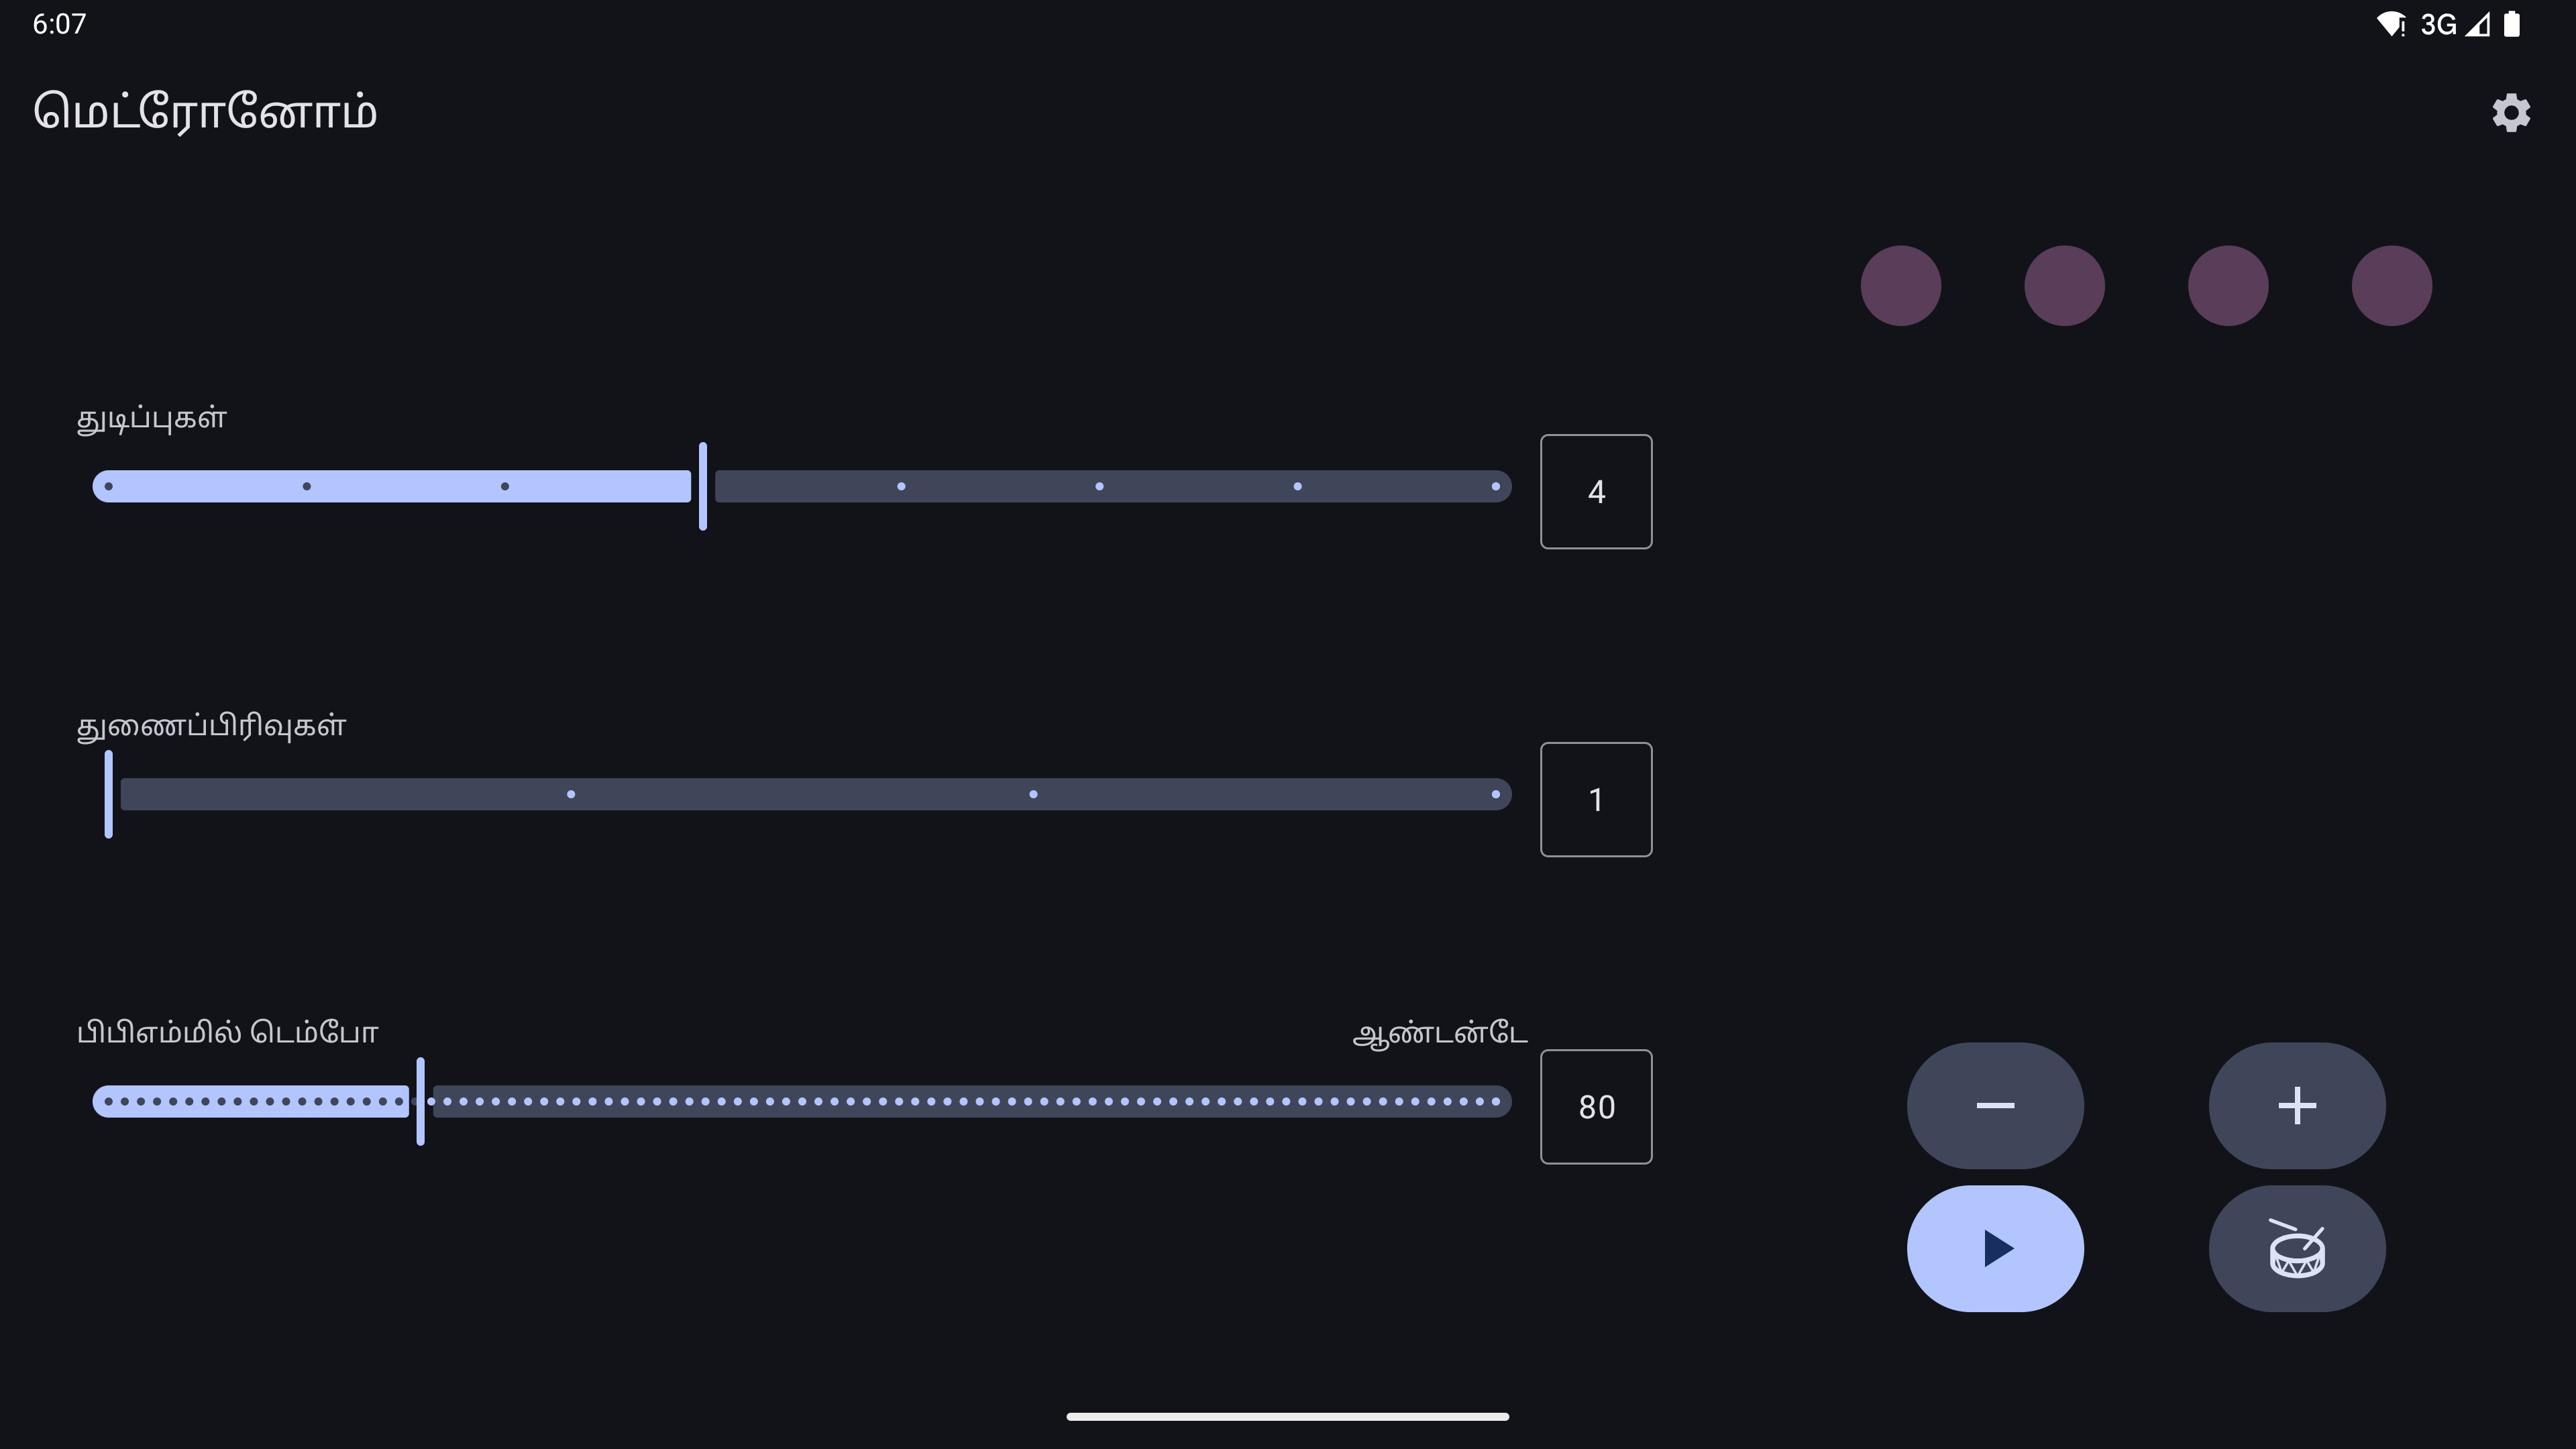Set the subdivisions slider to the last tick
The height and width of the screenshot is (1449, 2576).
coord(1495,795)
